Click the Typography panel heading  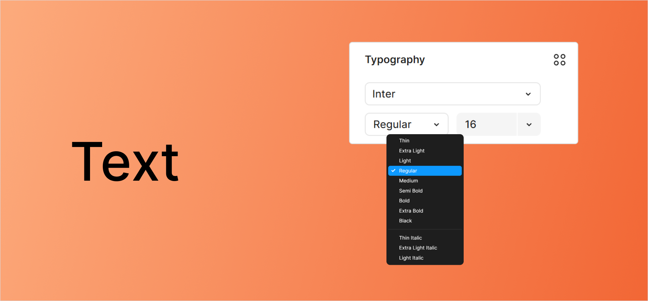click(395, 60)
